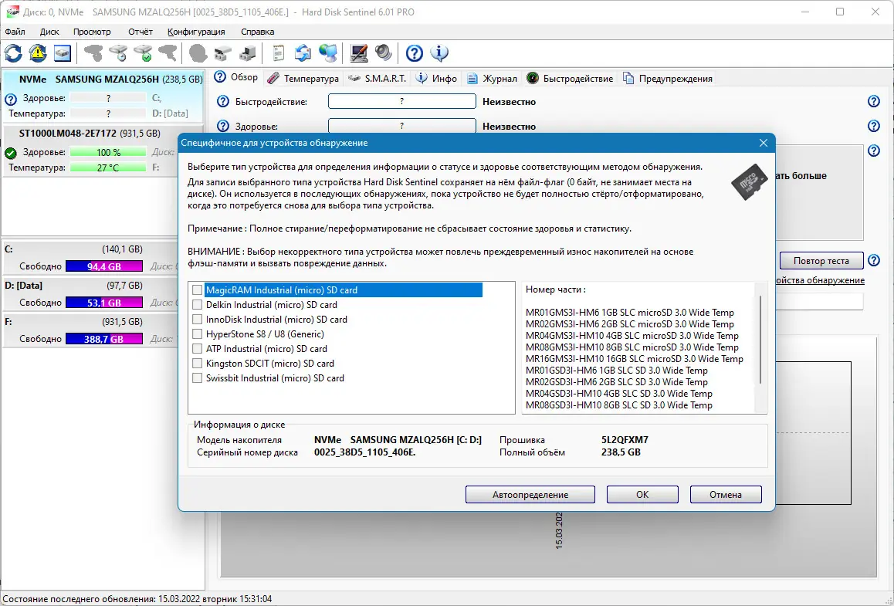Click the refresh disk status toolbar icon

(x=13, y=53)
